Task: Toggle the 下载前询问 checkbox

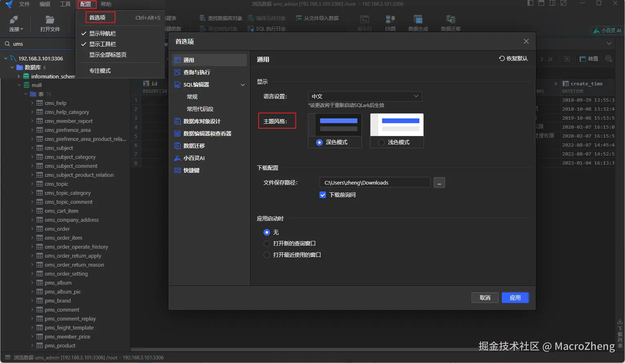Action: pyautogui.click(x=323, y=195)
